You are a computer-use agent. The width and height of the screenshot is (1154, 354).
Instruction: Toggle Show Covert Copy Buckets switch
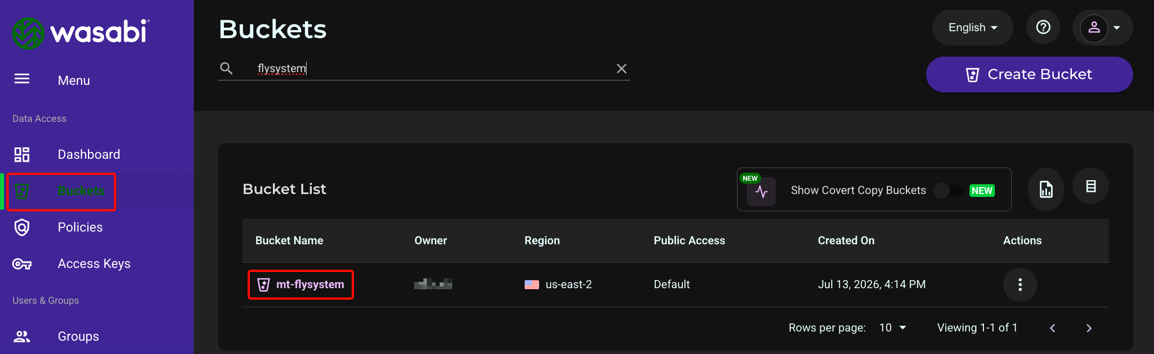click(x=948, y=191)
